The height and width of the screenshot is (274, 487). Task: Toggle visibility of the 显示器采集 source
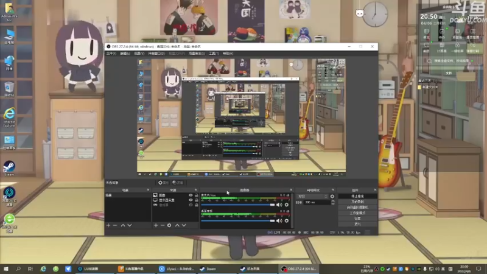[x=191, y=200]
